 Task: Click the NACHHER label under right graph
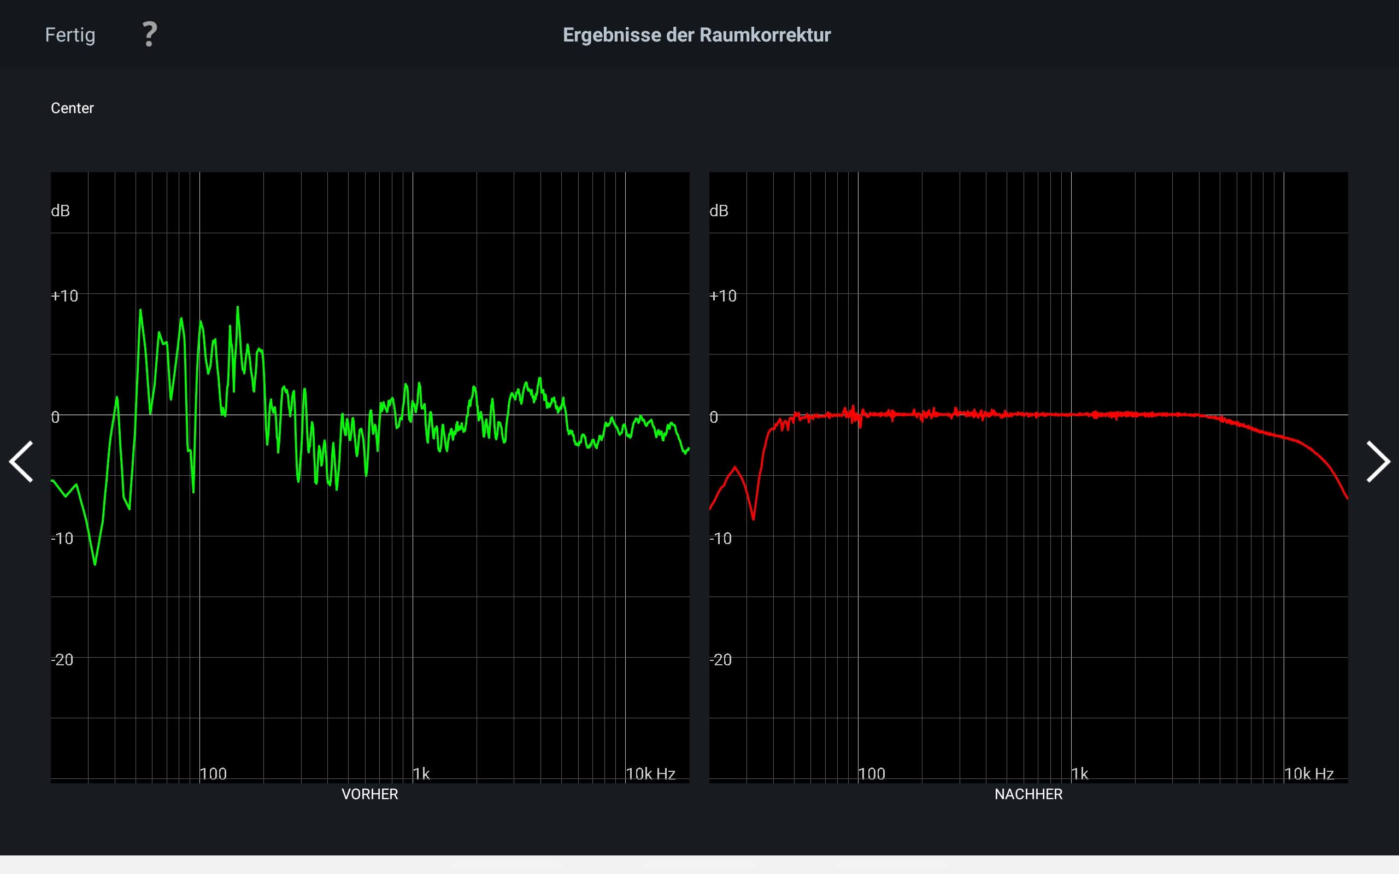tap(1028, 794)
